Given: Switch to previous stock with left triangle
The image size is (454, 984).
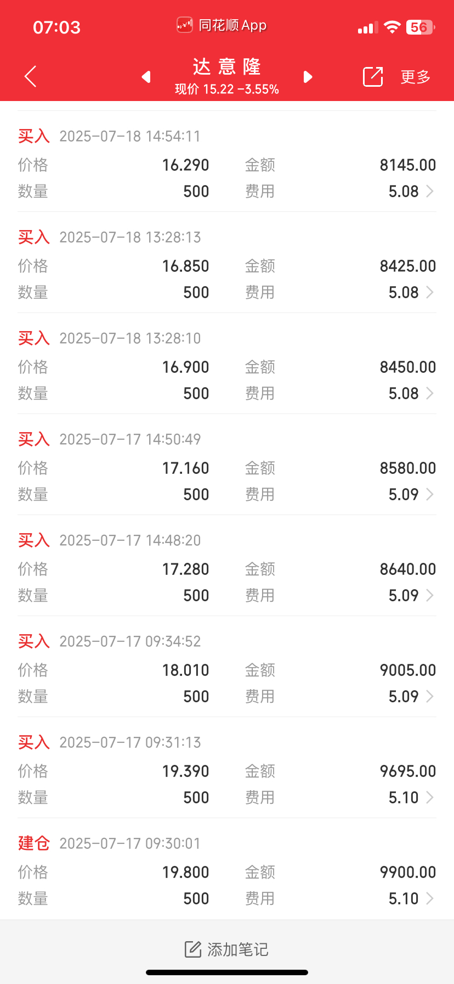Looking at the screenshot, I should pyautogui.click(x=146, y=77).
